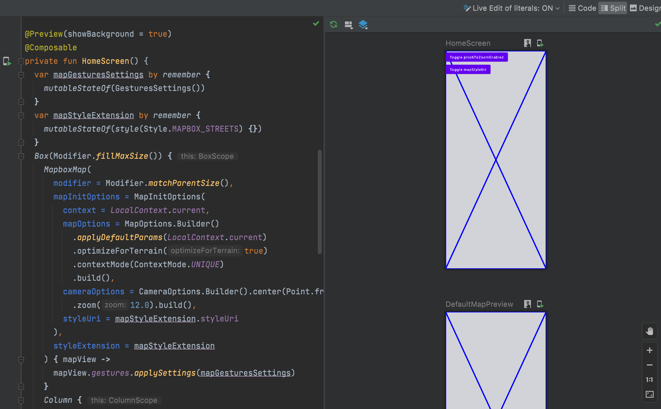Start interactive mode for DefaultMapPreview

tap(528, 304)
